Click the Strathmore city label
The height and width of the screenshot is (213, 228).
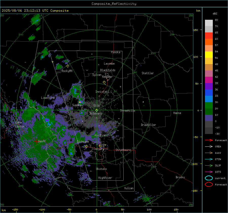point(123,150)
